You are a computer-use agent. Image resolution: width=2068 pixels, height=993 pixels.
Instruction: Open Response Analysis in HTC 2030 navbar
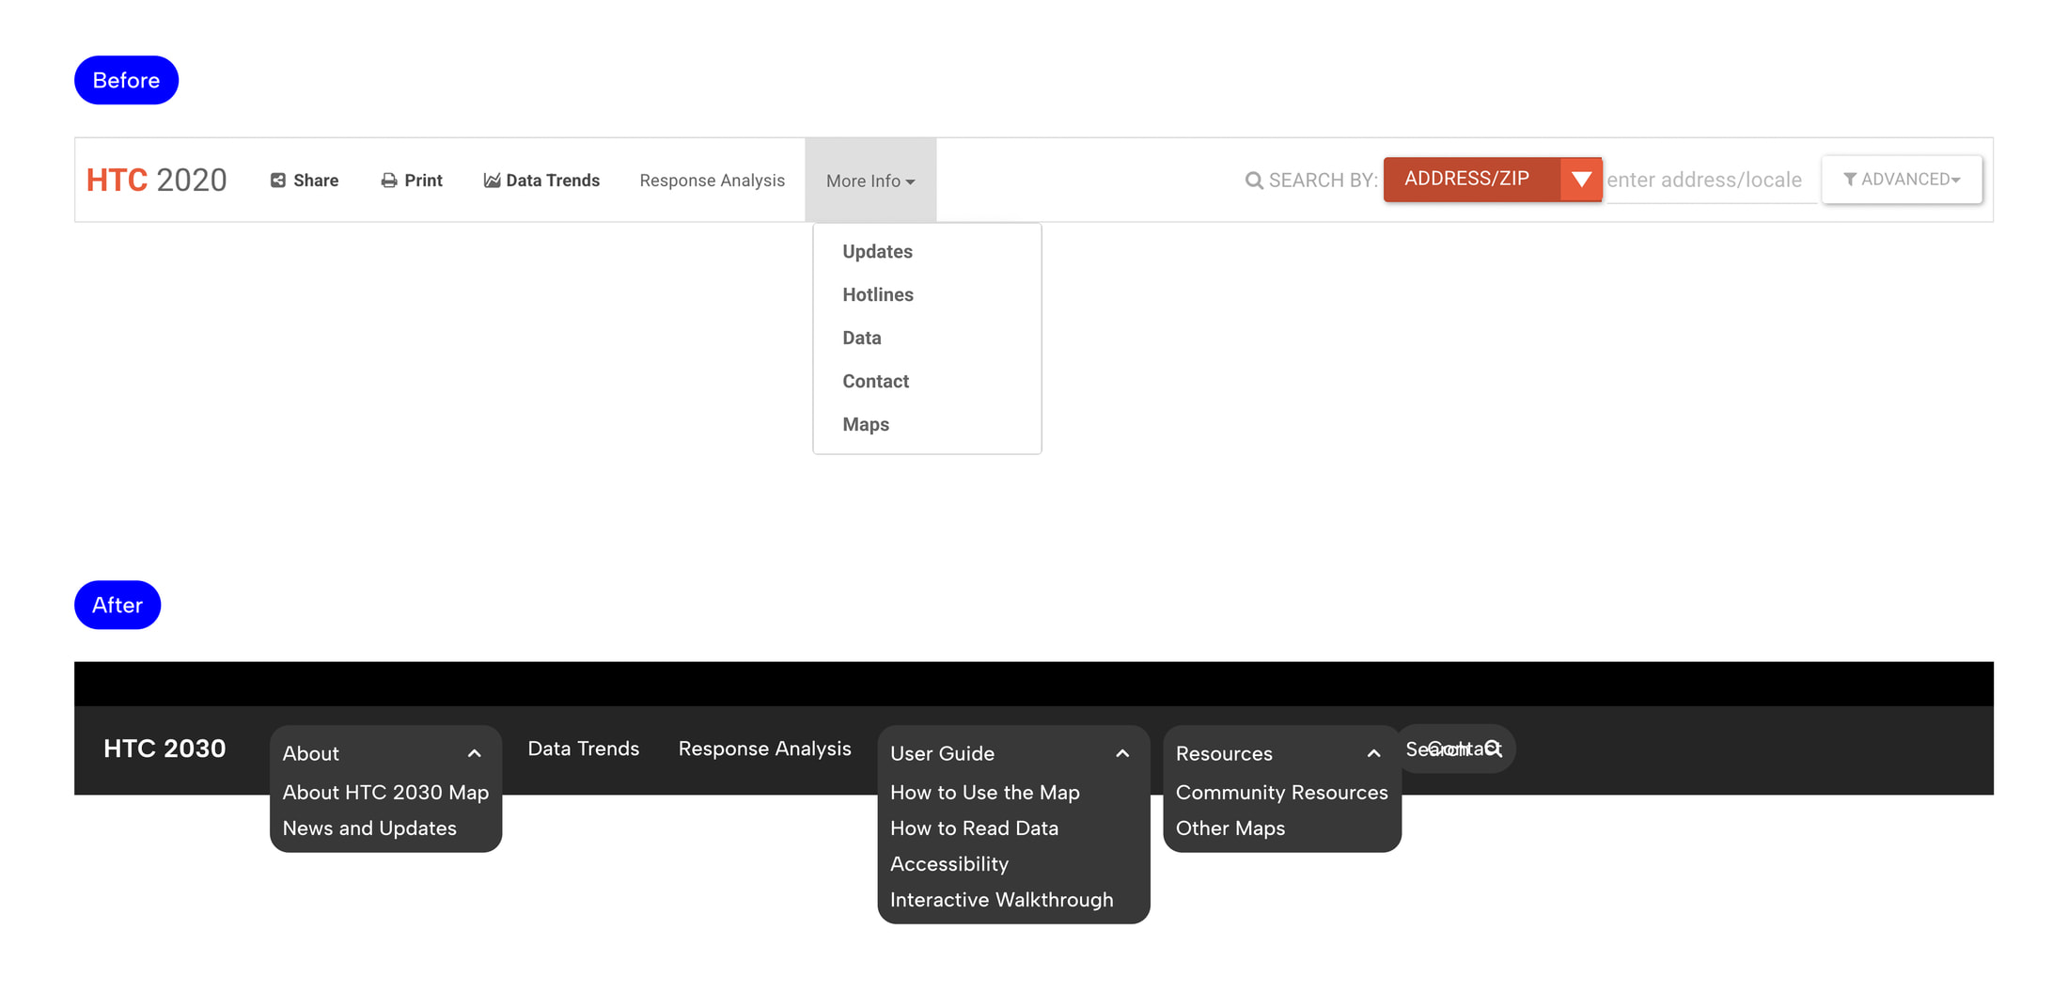pos(764,749)
